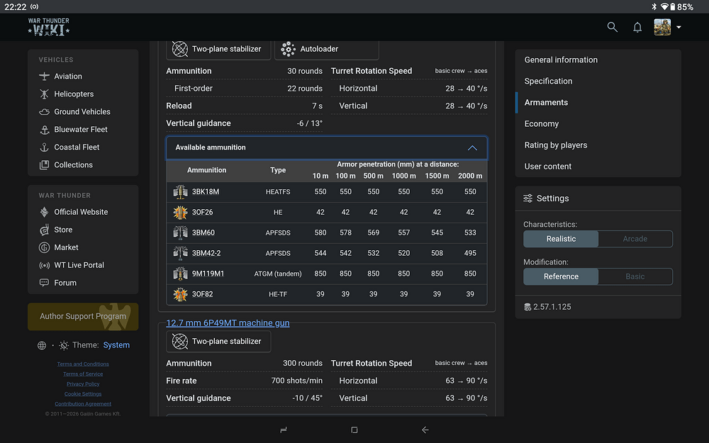This screenshot has height=443, width=709.
Task: Open Terms of Service link
Action: (x=83, y=374)
